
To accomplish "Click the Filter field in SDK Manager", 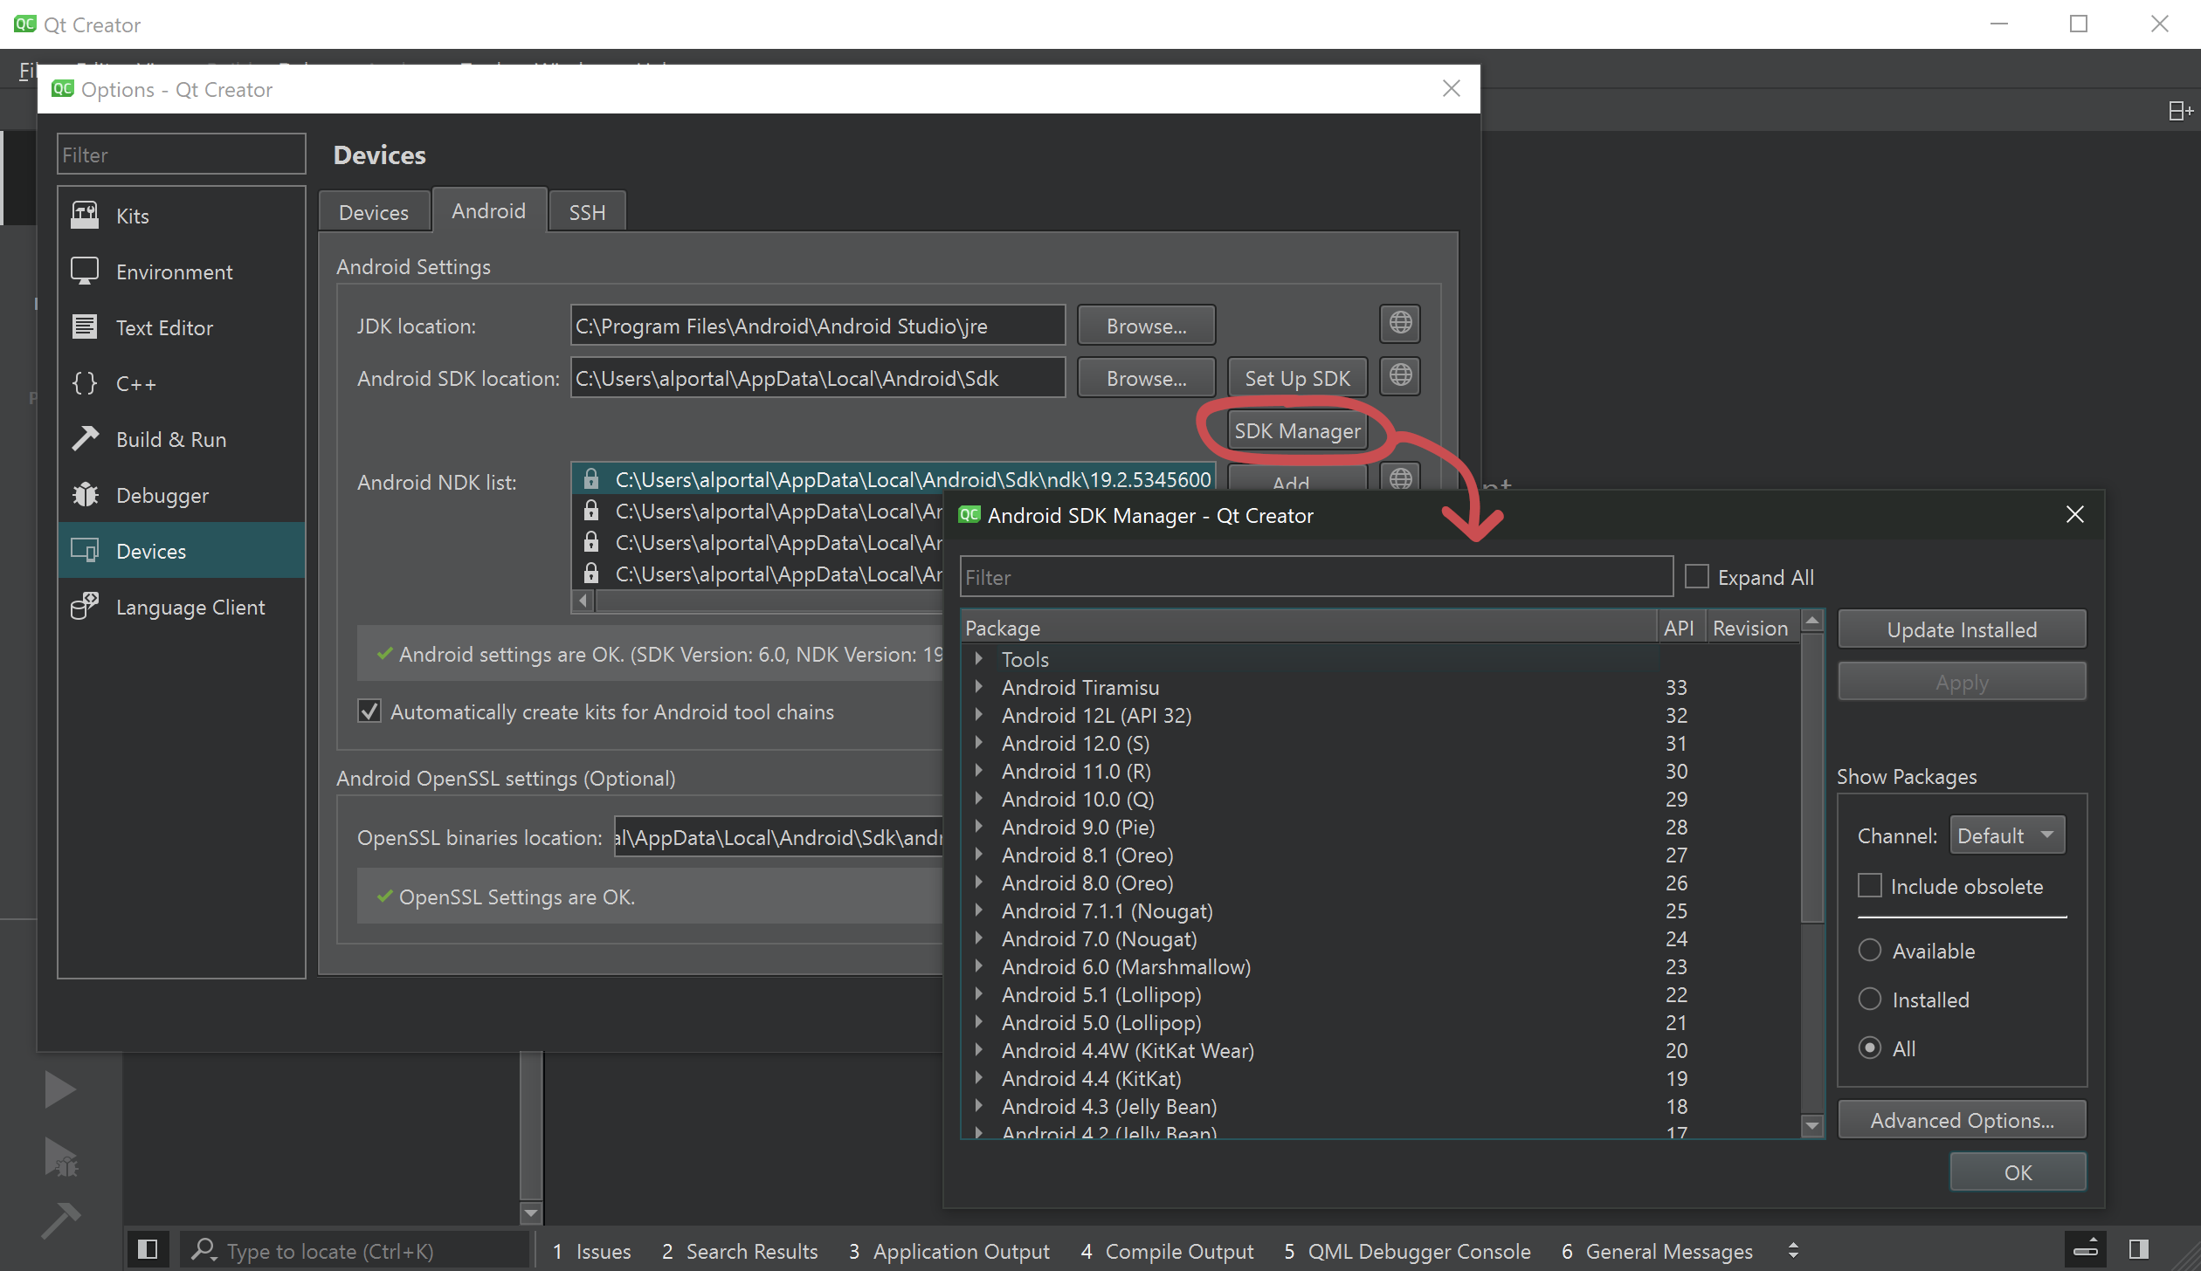I will point(1316,577).
